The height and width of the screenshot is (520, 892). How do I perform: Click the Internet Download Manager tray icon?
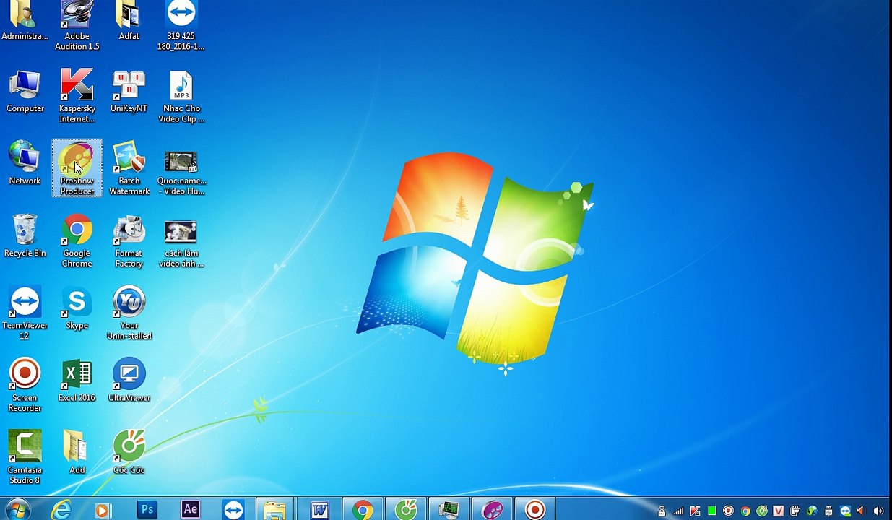pyautogui.click(x=812, y=511)
